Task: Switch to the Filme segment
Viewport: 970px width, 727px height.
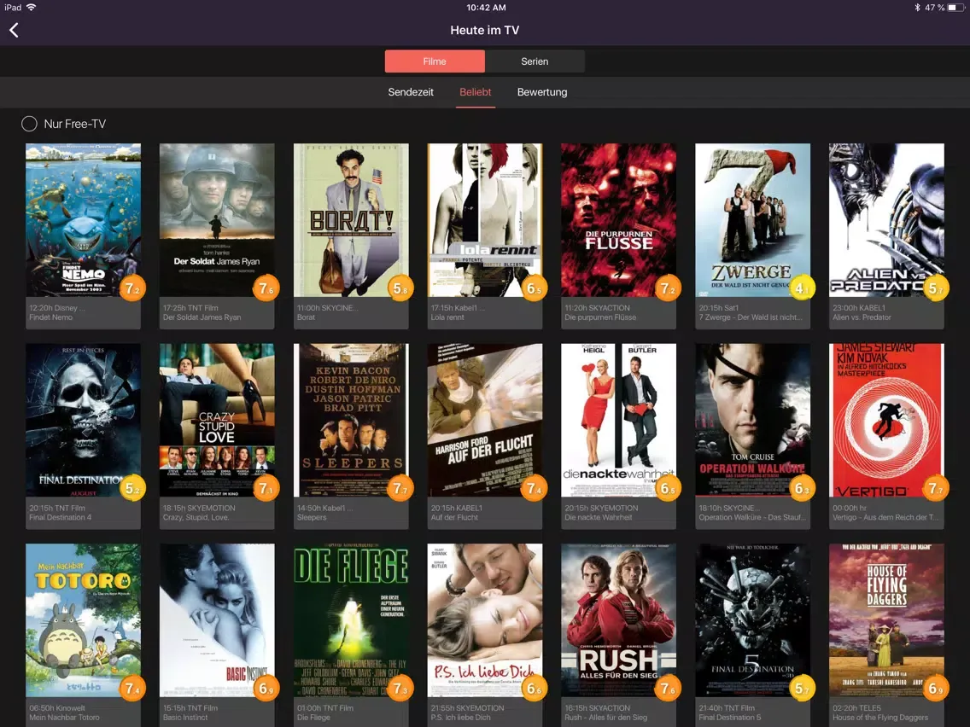Action: click(435, 61)
